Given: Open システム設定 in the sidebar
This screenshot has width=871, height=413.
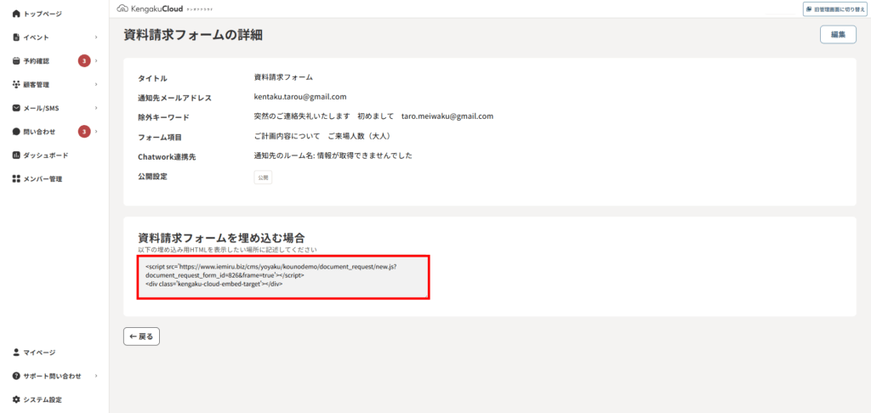Looking at the screenshot, I should click(x=43, y=399).
